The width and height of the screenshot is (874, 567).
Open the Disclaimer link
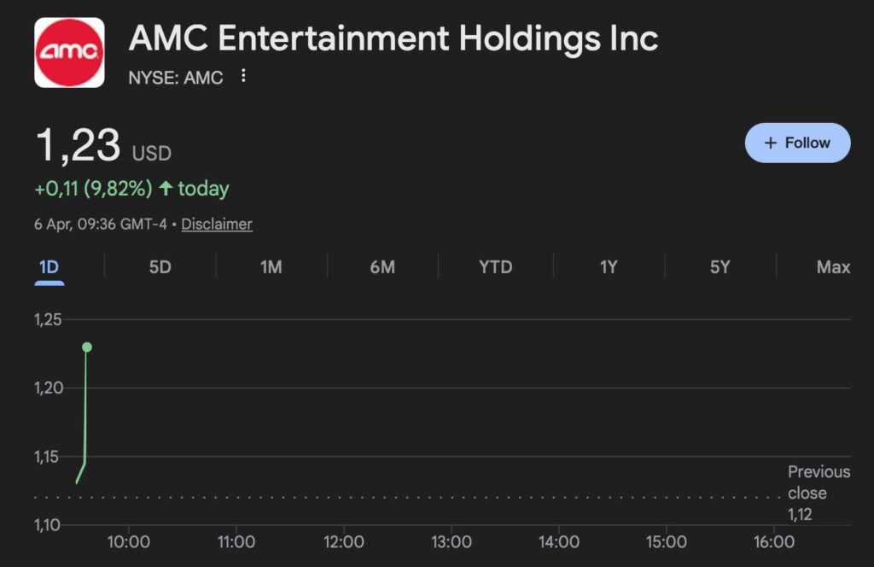(x=217, y=224)
